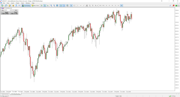
Task: Select the crosshair tool
Action: pyautogui.click(x=74, y=5)
